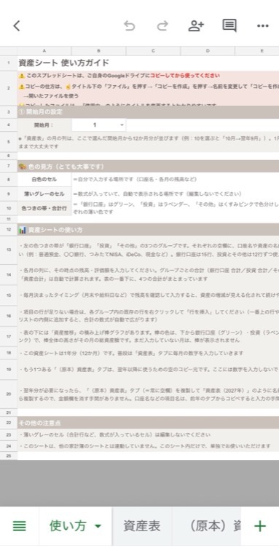The height and width of the screenshot is (553, 279).
Task: Select column C header
Action: coord(153,51)
